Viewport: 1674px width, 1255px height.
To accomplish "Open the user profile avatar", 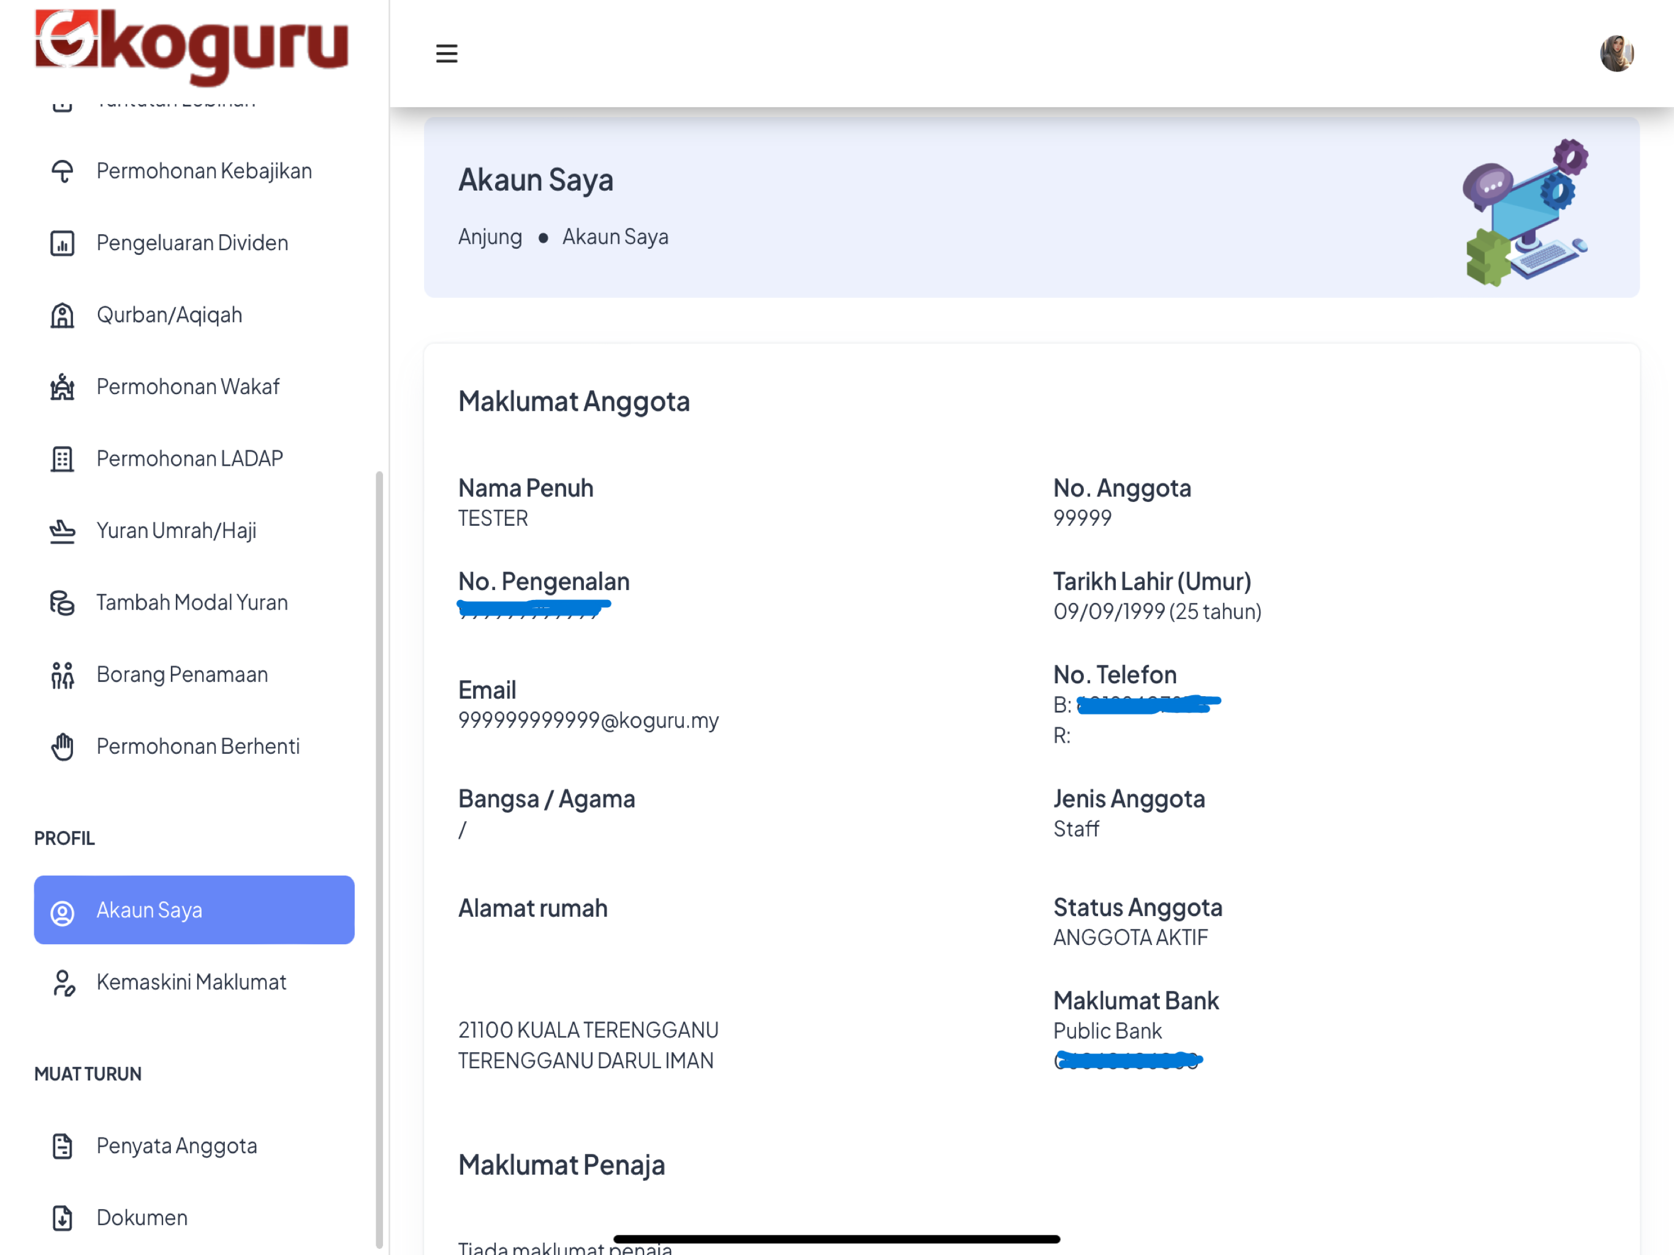I will (x=1616, y=54).
